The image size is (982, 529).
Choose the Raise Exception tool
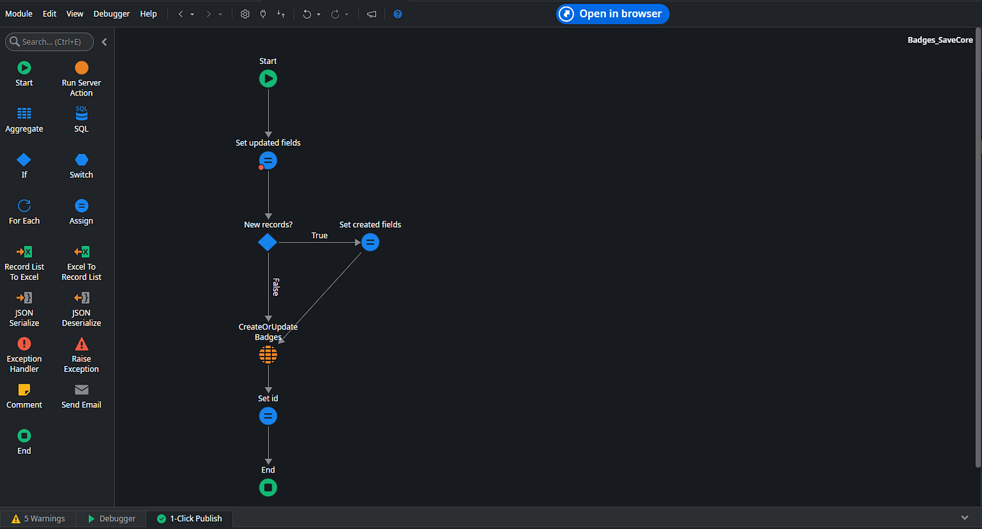point(81,353)
